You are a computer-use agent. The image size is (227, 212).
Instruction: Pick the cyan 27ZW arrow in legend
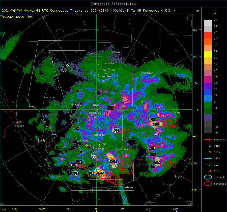[208, 159]
